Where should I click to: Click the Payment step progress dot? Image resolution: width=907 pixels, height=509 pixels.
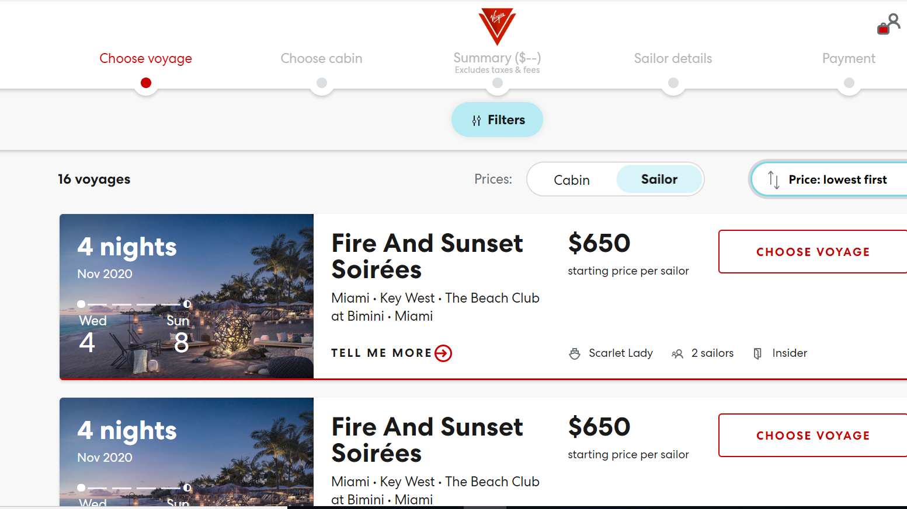tap(849, 83)
